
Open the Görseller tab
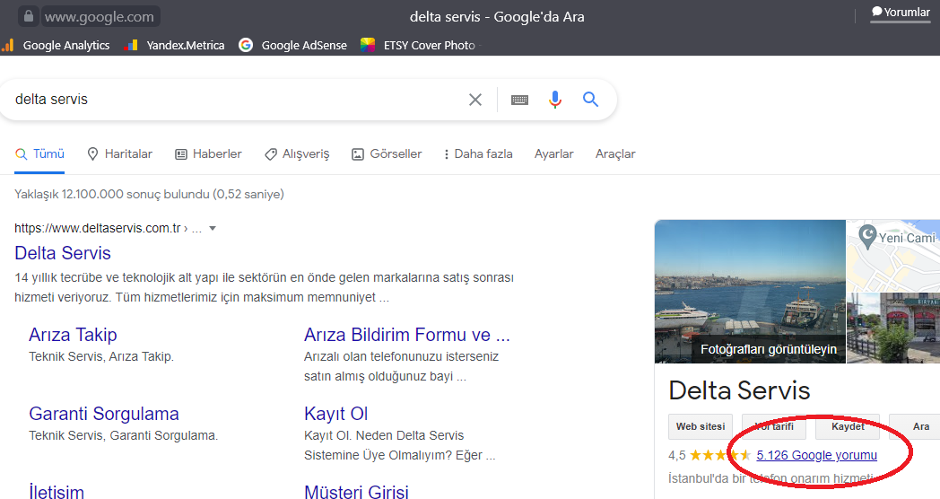coord(387,154)
